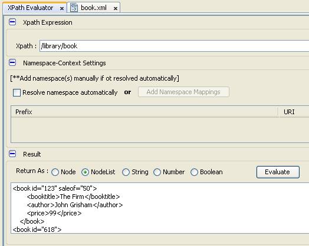This screenshot has width=309, height=246.
Task: Enable Resolve namespace automatically checkbox
Action: pos(17,92)
